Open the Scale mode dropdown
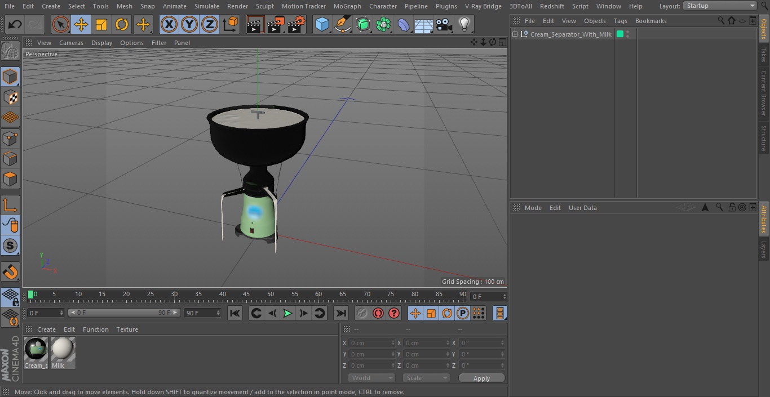Image resolution: width=770 pixels, height=397 pixels. (426, 378)
